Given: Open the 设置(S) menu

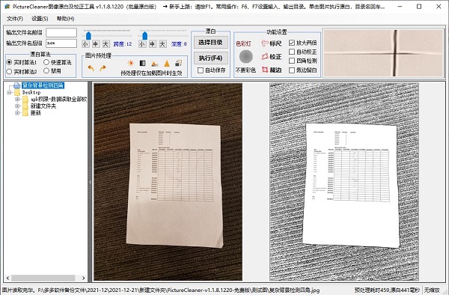Looking at the screenshot, I should tap(40, 19).
